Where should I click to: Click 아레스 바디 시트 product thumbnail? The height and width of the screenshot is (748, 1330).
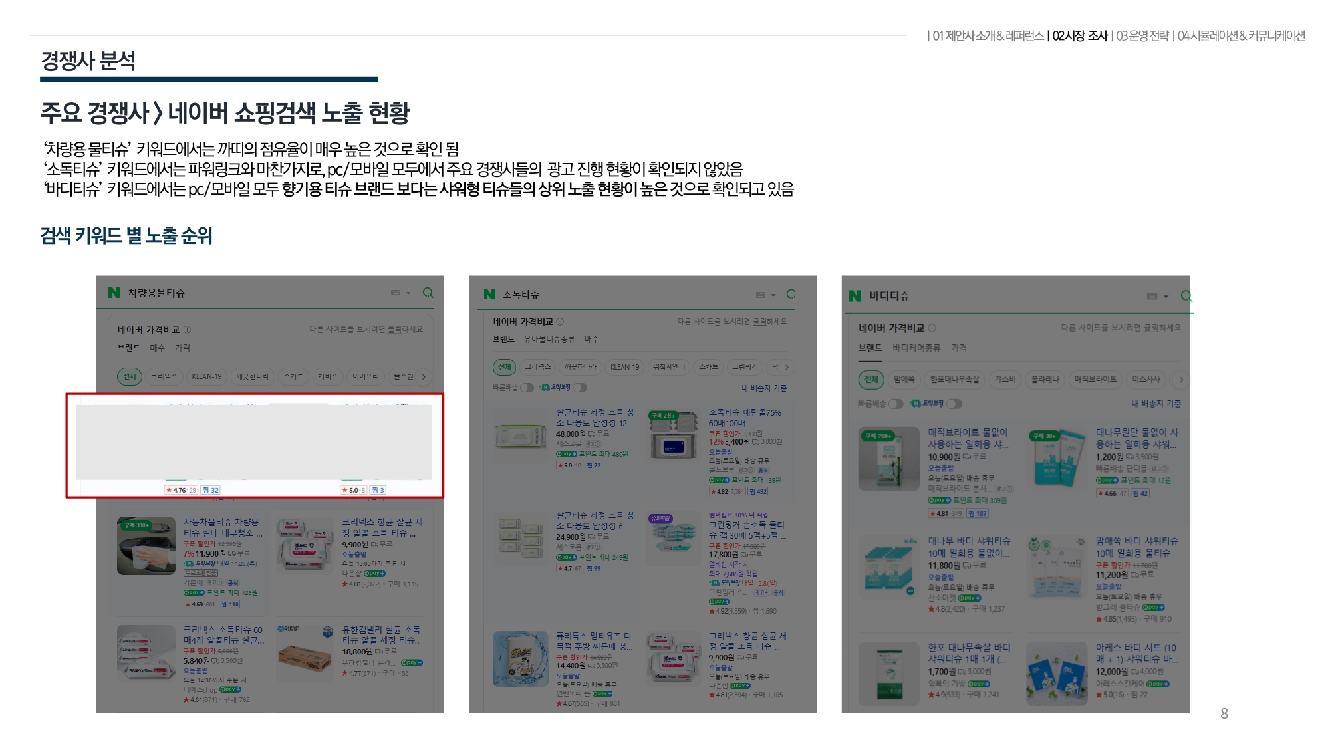pyautogui.click(x=1056, y=674)
